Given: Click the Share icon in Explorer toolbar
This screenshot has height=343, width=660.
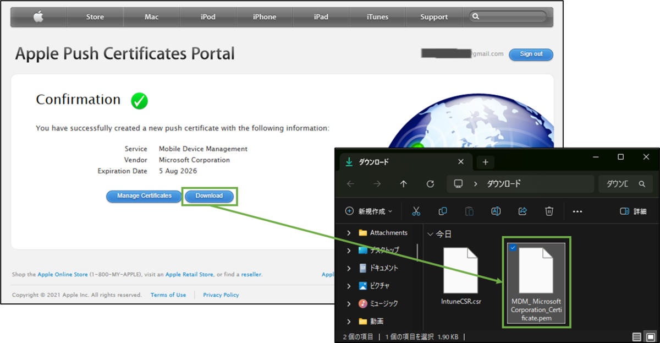Looking at the screenshot, I should click(x=522, y=211).
